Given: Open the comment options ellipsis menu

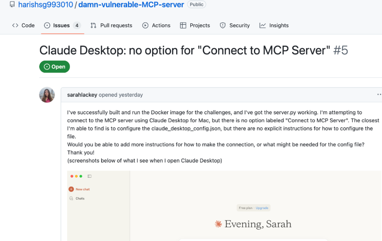Looking at the screenshot, I should (379, 94).
